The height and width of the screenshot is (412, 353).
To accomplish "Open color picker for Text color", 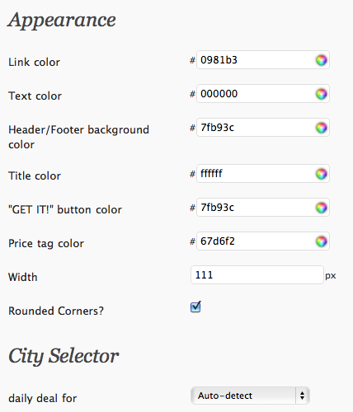I will point(321,94).
